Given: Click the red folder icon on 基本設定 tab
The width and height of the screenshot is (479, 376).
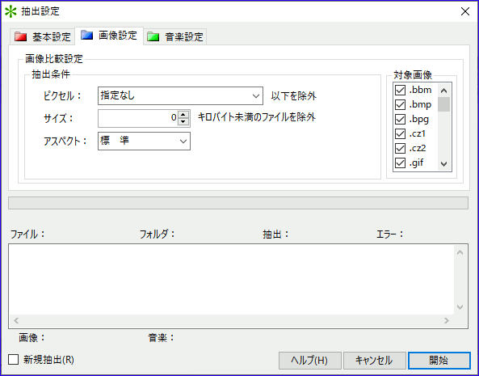Looking at the screenshot, I should [20, 36].
